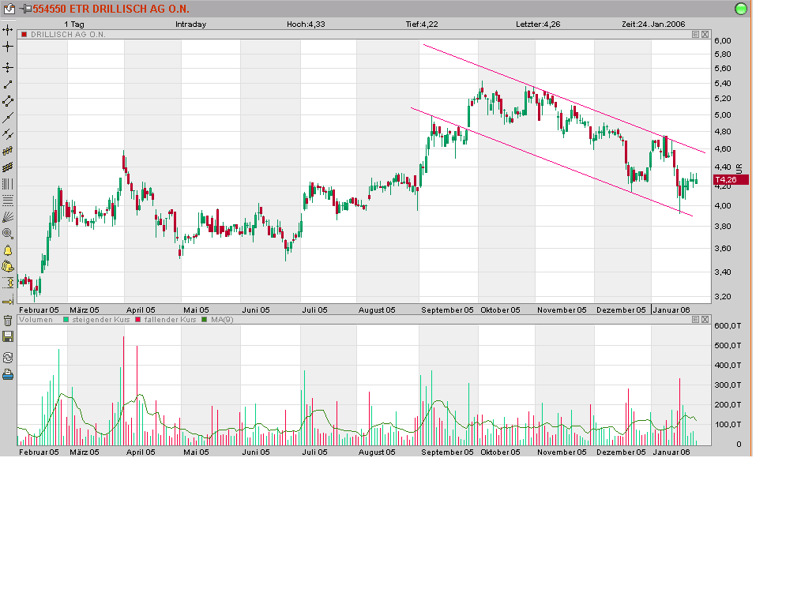Open the chart export icon in the title bar
Image resolution: width=786 pixels, height=593 pixels.
click(9, 9)
